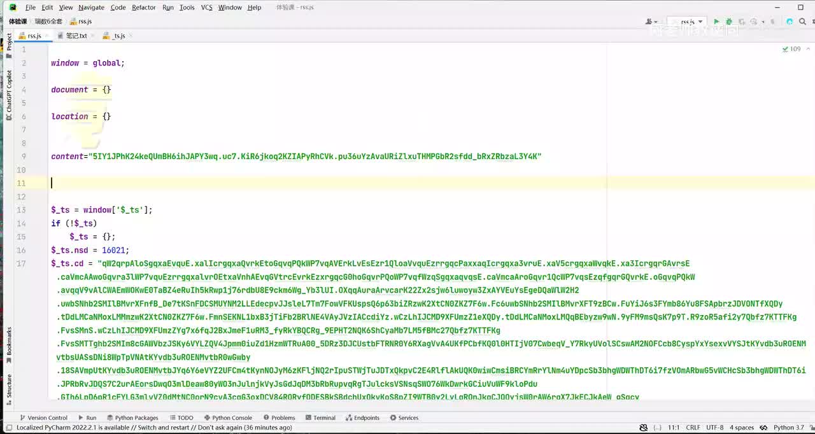Click 4 spaces indent setting
This screenshot has width=815, height=434.
coord(742,428)
